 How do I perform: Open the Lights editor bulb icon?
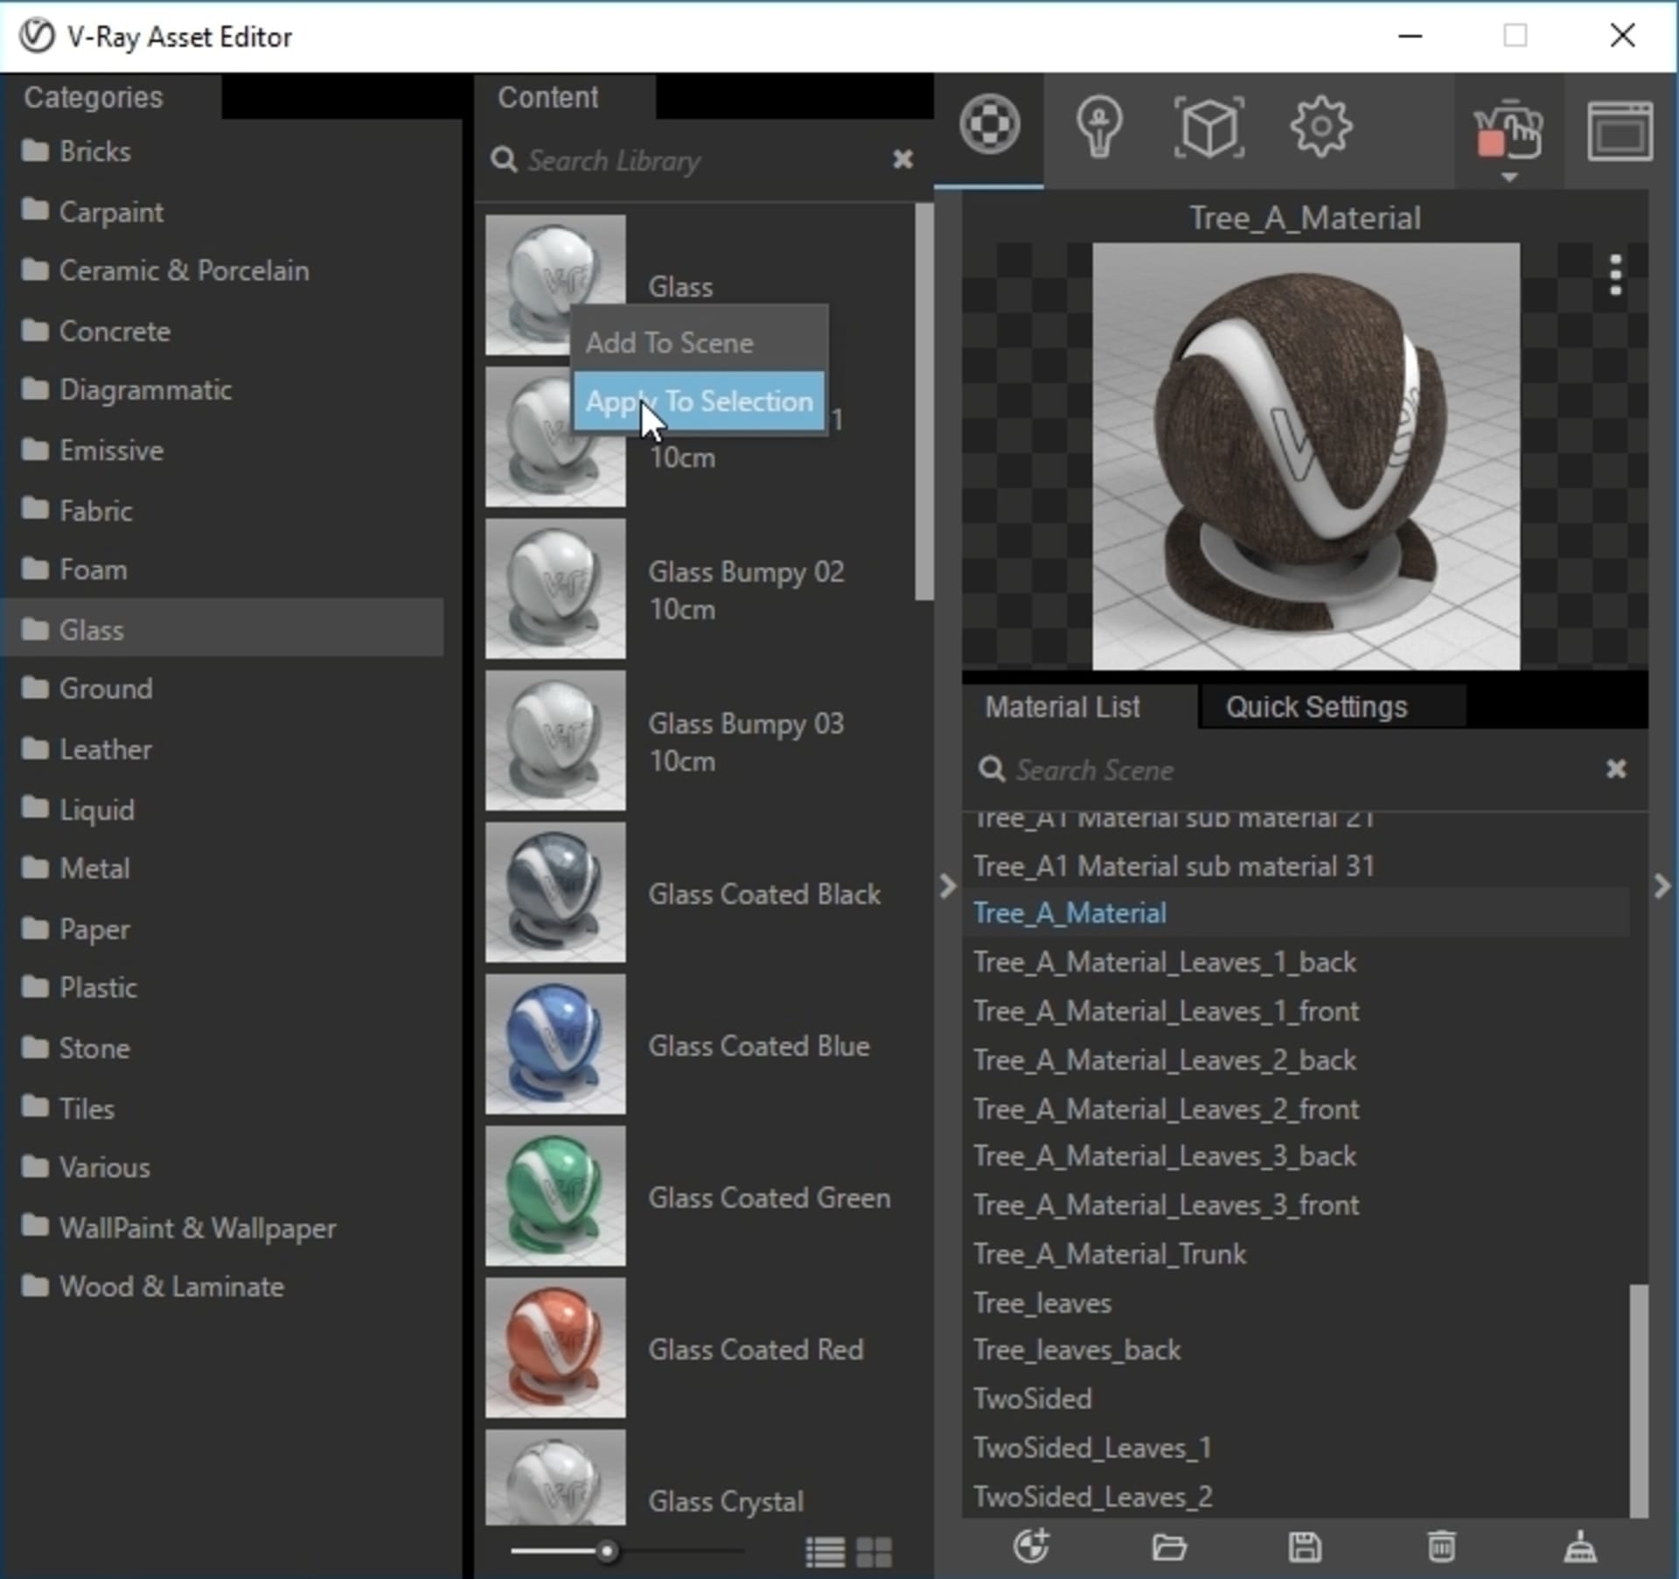[x=1098, y=128]
